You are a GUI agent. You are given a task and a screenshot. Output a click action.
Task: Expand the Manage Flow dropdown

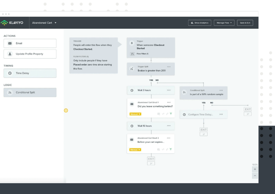(x=224, y=23)
